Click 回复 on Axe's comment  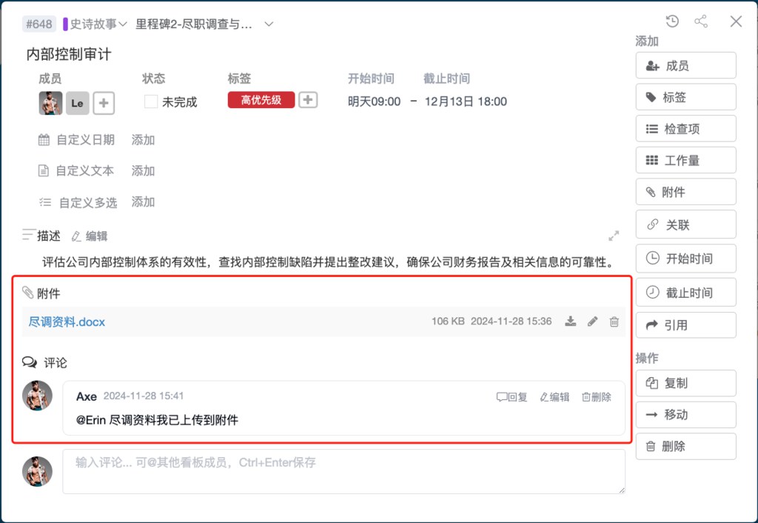coord(512,397)
